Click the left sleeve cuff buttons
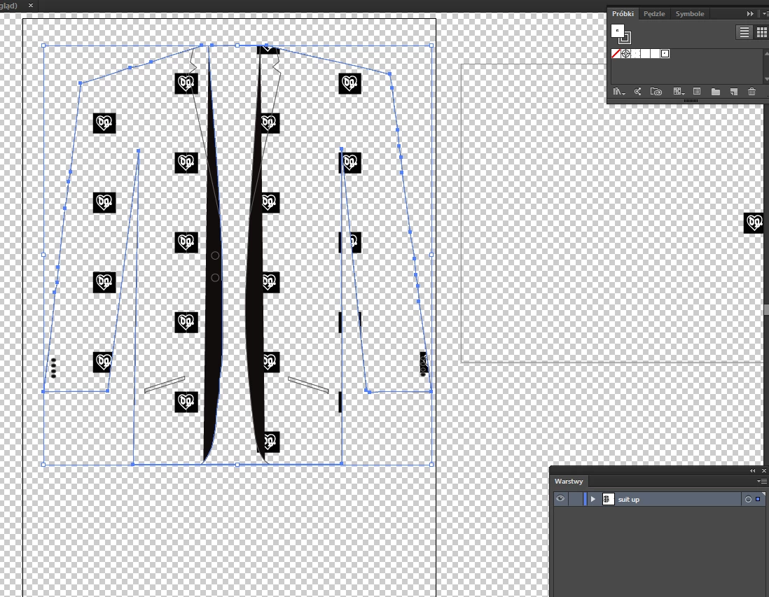Screen dimensions: 769x597 click(x=53, y=369)
